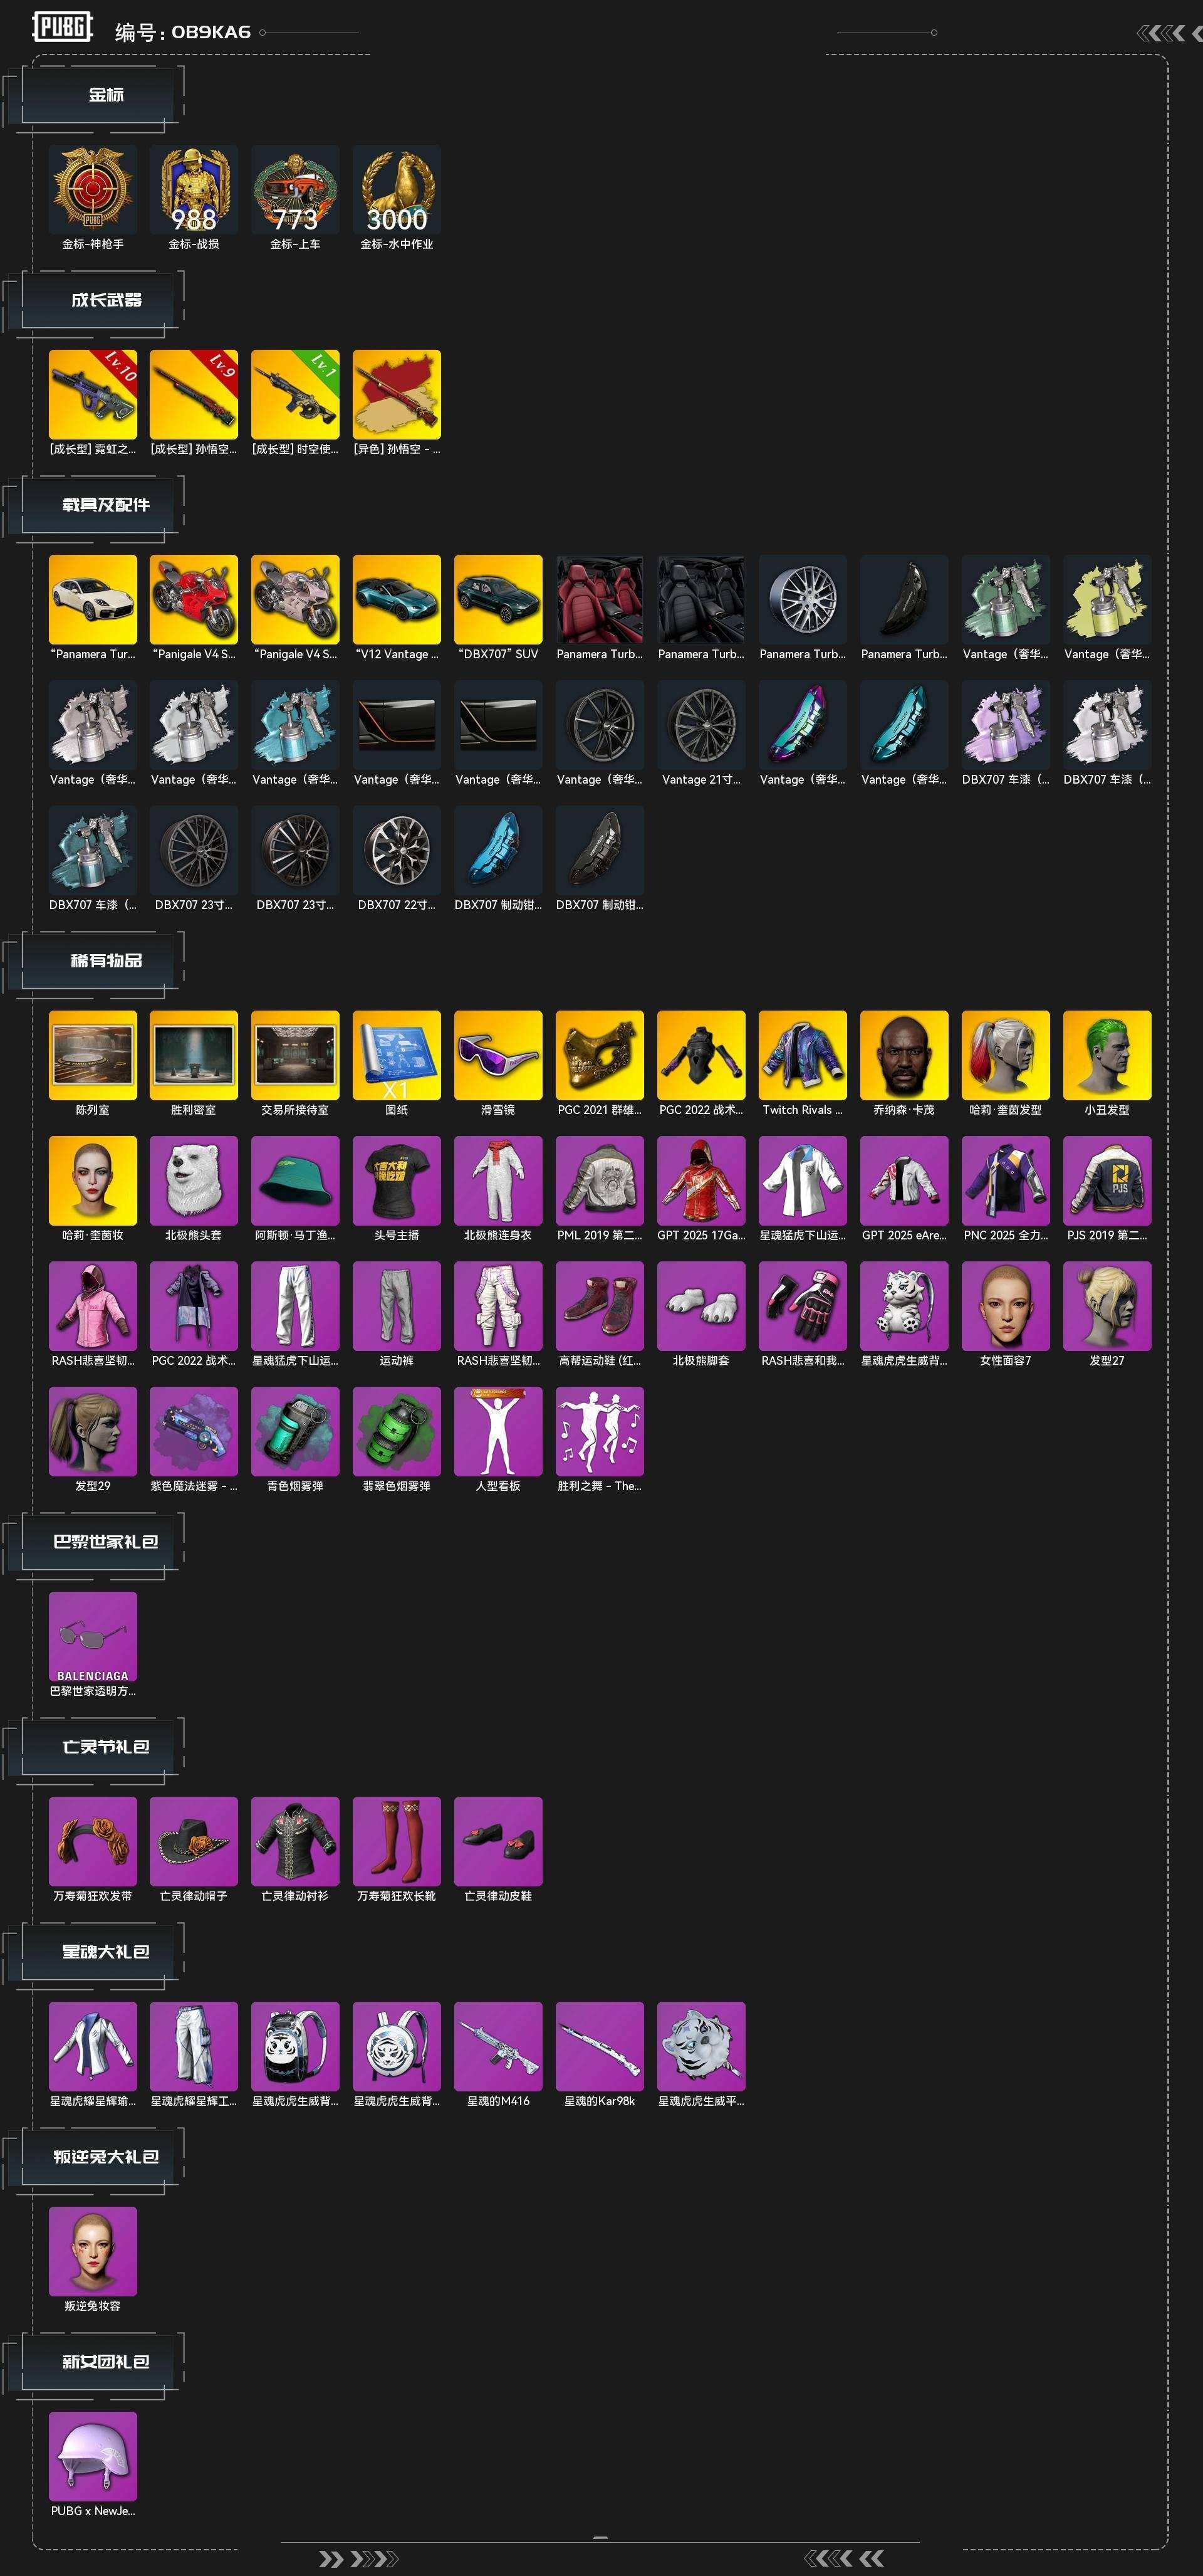Open the 陈列室 showroom thumbnail
The width and height of the screenshot is (1203, 2576).
(93, 1055)
